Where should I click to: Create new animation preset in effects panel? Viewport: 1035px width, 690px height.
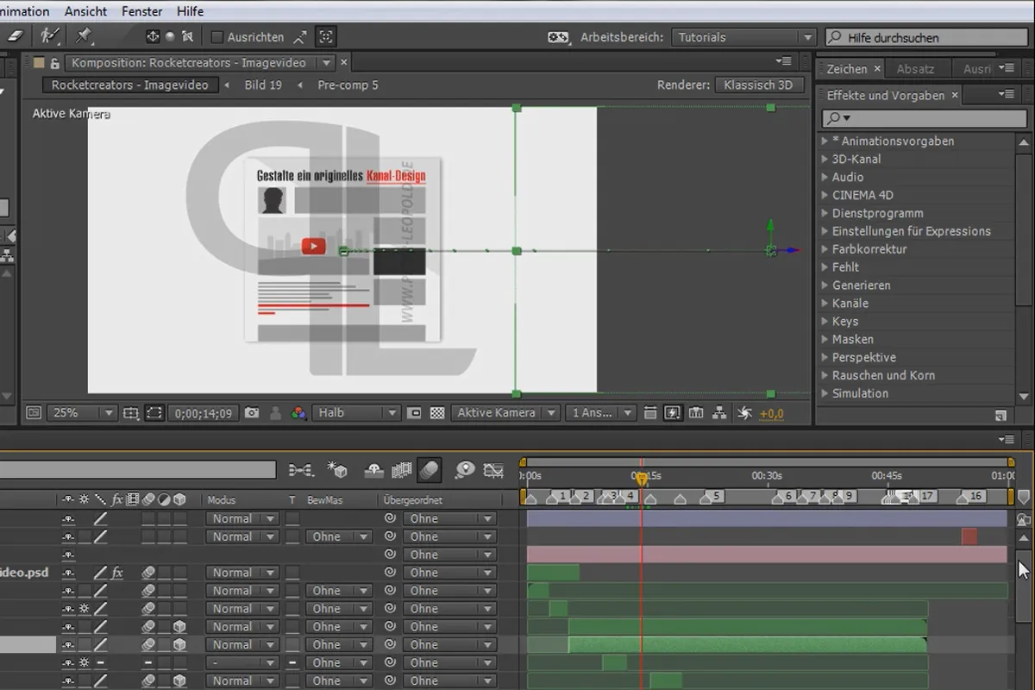(x=1000, y=416)
